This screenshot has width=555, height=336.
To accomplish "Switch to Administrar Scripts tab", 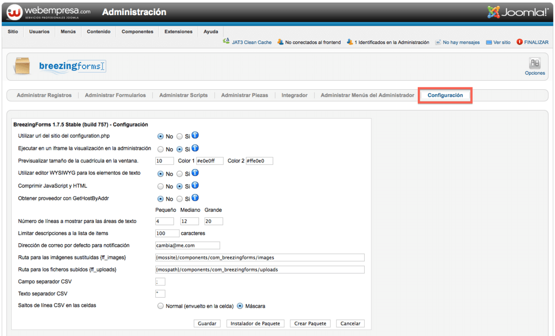I will (x=183, y=95).
